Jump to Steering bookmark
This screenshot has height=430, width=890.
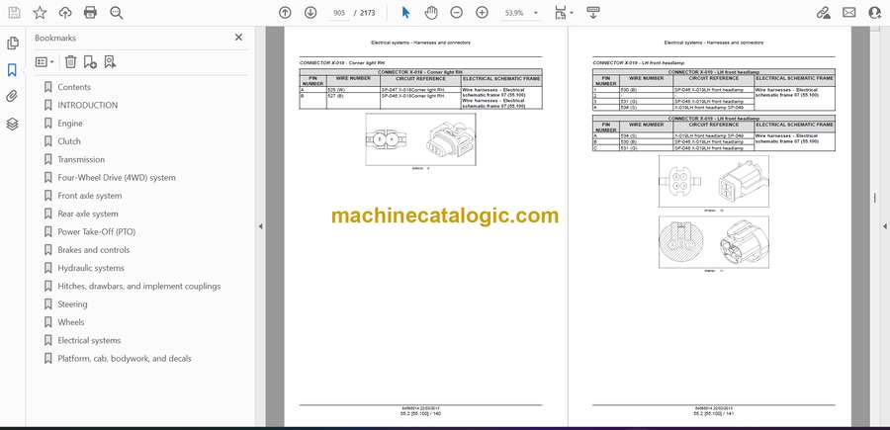click(72, 304)
